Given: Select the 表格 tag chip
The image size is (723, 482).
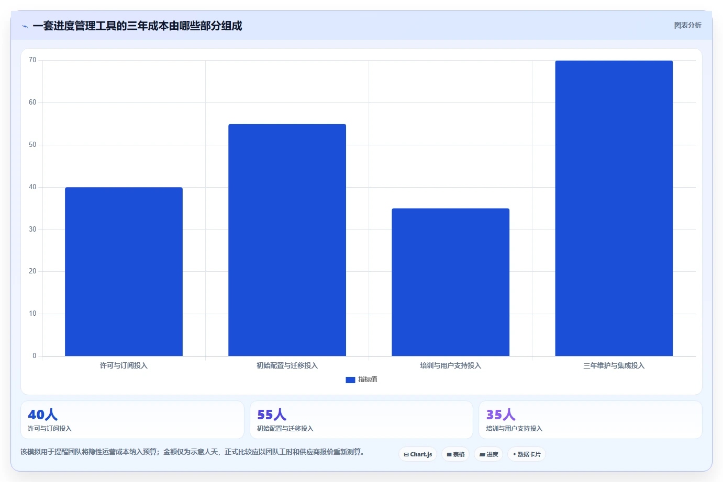Looking at the screenshot, I should [455, 454].
